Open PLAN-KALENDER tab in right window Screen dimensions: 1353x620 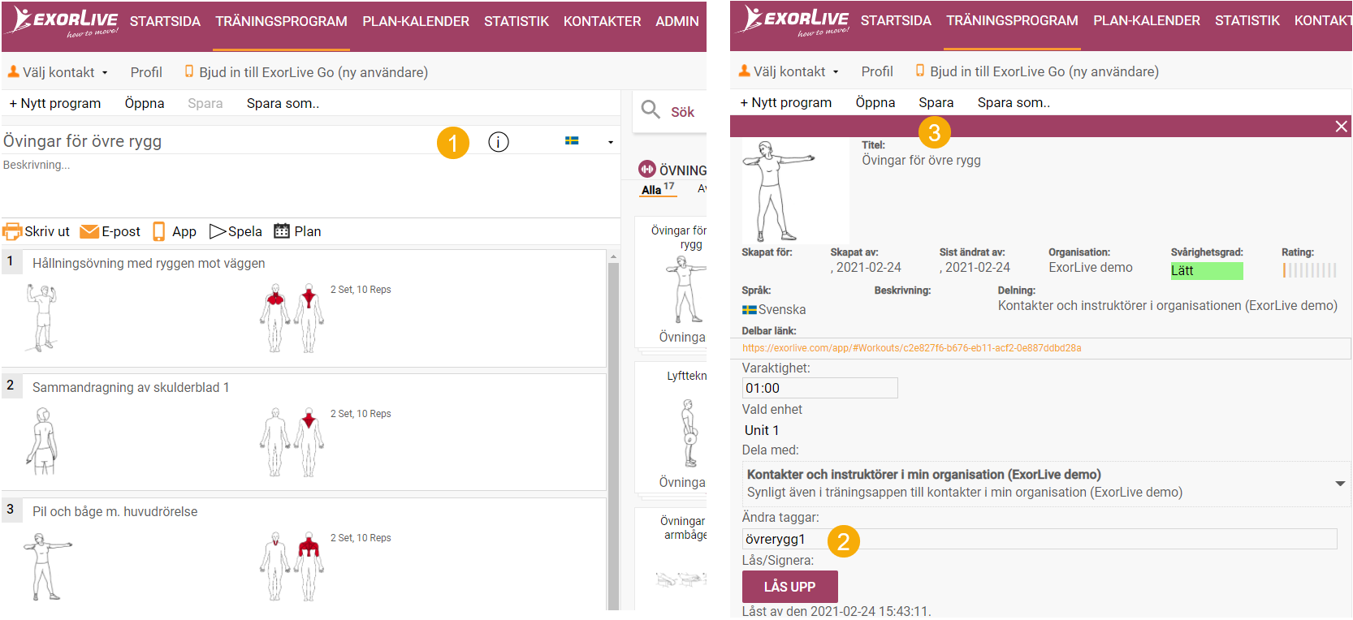pos(1147,20)
